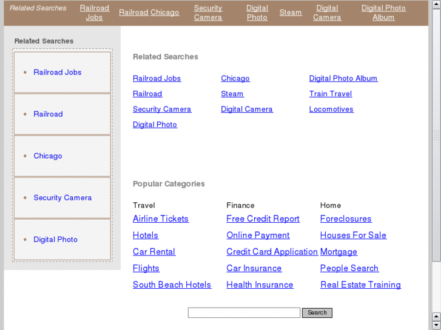
Task: Open Railroad Jobs in main Related Searches
Action: coord(157,78)
